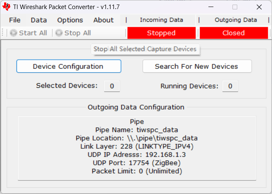The width and height of the screenshot is (272, 194).
Task: Open the About menu
Action: 104,20
